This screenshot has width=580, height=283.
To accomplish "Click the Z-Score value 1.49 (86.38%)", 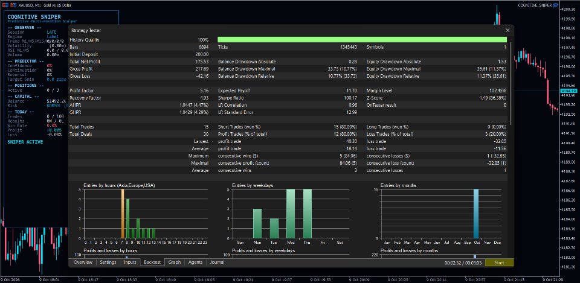I will click(x=493, y=98).
